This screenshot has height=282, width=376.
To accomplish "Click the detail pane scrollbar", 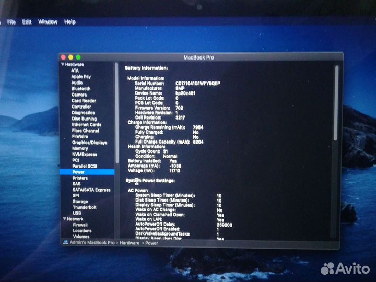I will tap(336, 103).
